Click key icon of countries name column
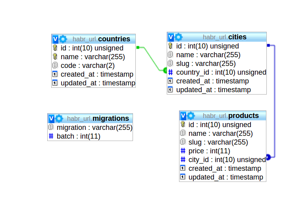This screenshot has width=289, height=199. coord(55,56)
